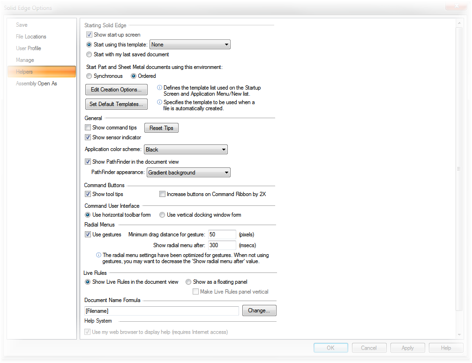Click the Reset Tips button
The width and height of the screenshot is (472, 363).
click(161, 128)
